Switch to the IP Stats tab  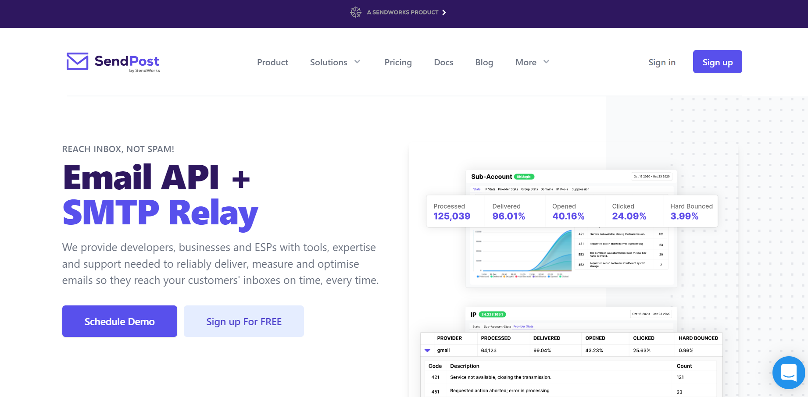pyautogui.click(x=490, y=189)
